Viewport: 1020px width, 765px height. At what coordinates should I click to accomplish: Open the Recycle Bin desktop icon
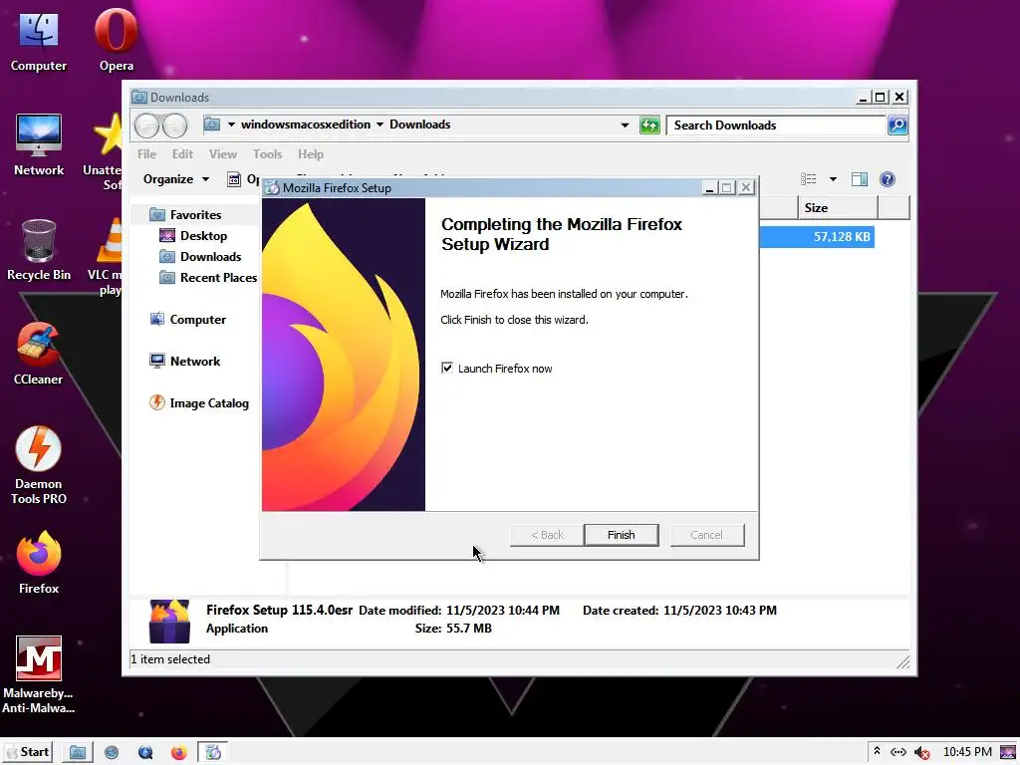[39, 250]
